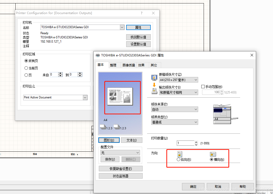273x194 pixels.
Task: Click 帮助 help in properties dialog
Action: [243, 187]
